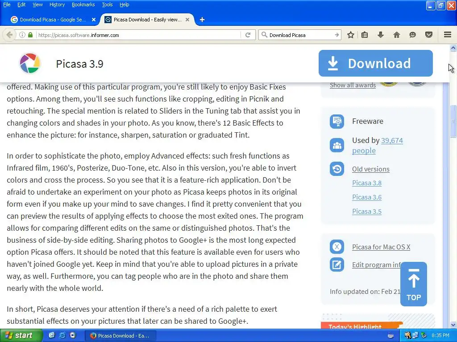
Task: Click the Download Picasa search field
Action: [x=300, y=35]
